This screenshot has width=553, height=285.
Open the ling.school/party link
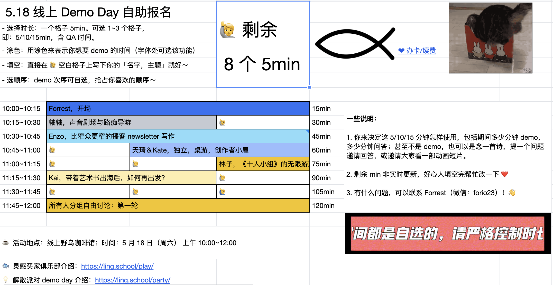click(x=132, y=280)
